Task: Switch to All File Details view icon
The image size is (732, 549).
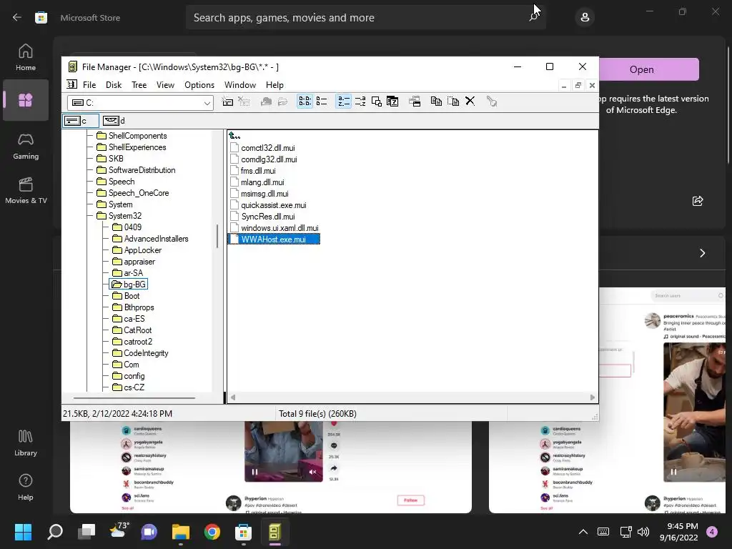Action: click(x=322, y=102)
